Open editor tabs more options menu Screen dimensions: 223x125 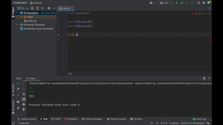[209, 8]
